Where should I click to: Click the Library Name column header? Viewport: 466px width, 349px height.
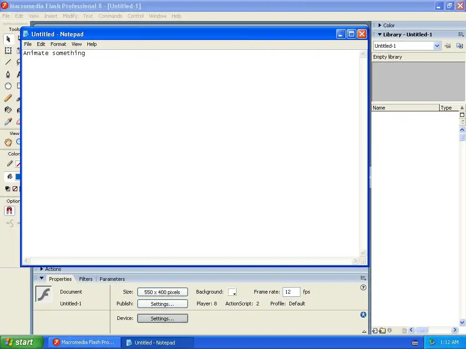pyautogui.click(x=405, y=108)
